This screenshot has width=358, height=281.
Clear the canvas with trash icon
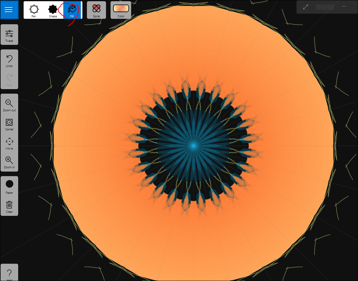pyautogui.click(x=9, y=206)
